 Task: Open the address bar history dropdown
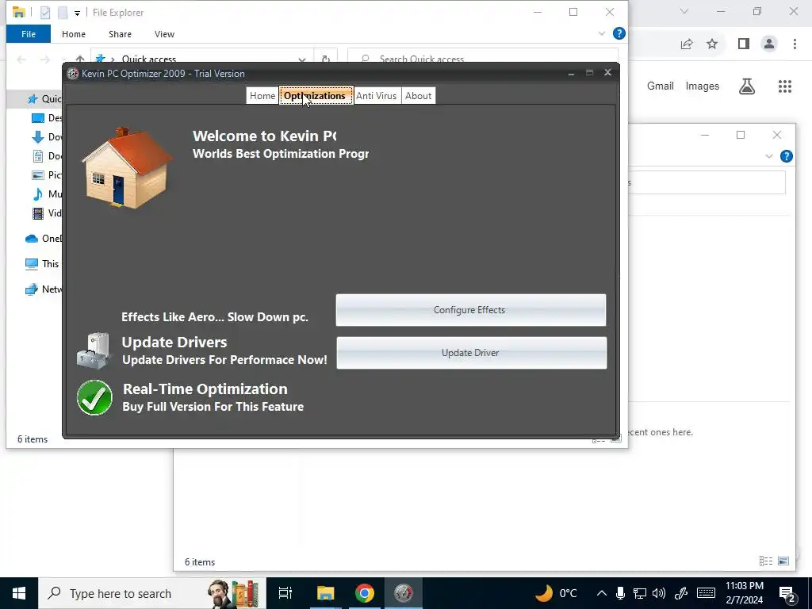click(302, 59)
